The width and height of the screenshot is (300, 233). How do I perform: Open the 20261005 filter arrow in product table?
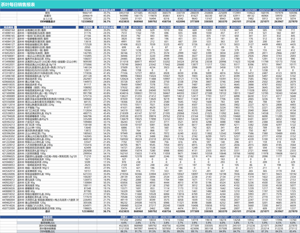(200, 27)
